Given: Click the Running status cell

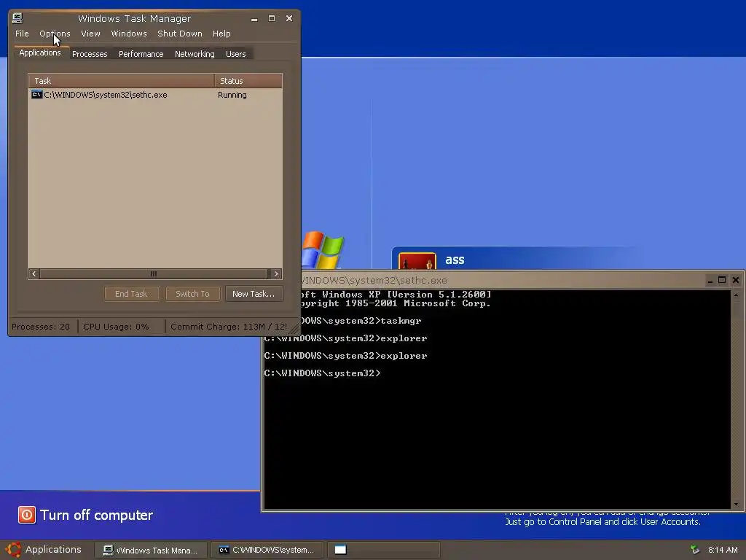Looking at the screenshot, I should [232, 95].
